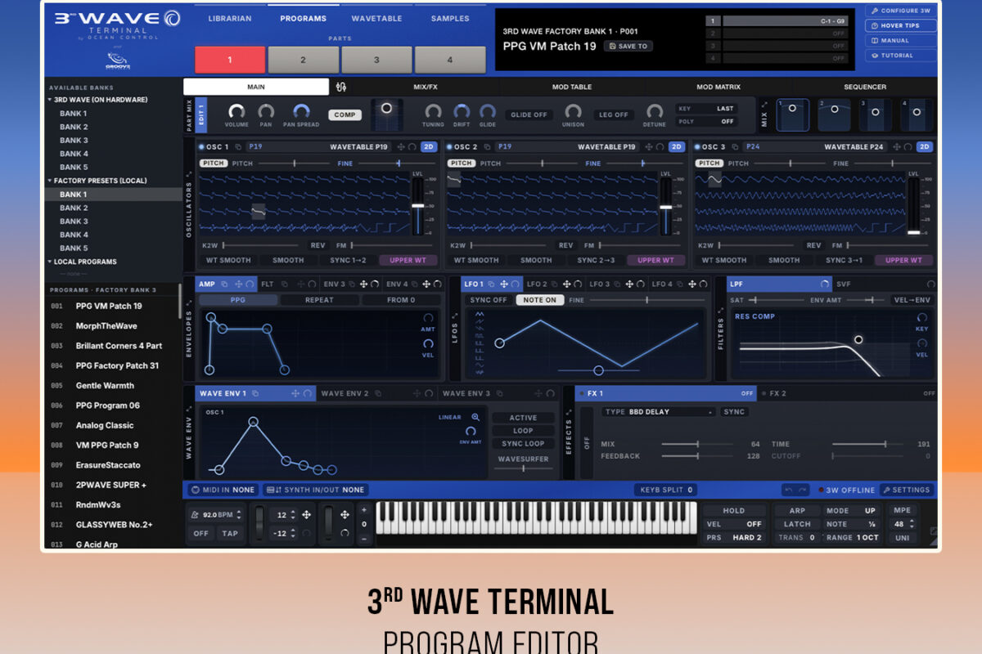The image size is (982, 654).
Task: Open the MIDI IN NONE selector
Action: click(x=223, y=490)
